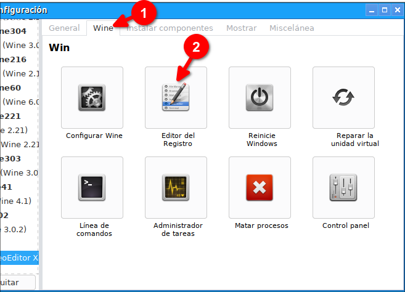Image resolution: width=405 pixels, height=292 pixels.
Task: Open Administrador de tareas monitor icon
Action: coord(176,187)
